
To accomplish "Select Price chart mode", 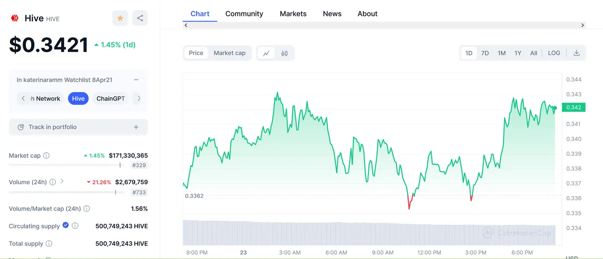I will 196,53.
